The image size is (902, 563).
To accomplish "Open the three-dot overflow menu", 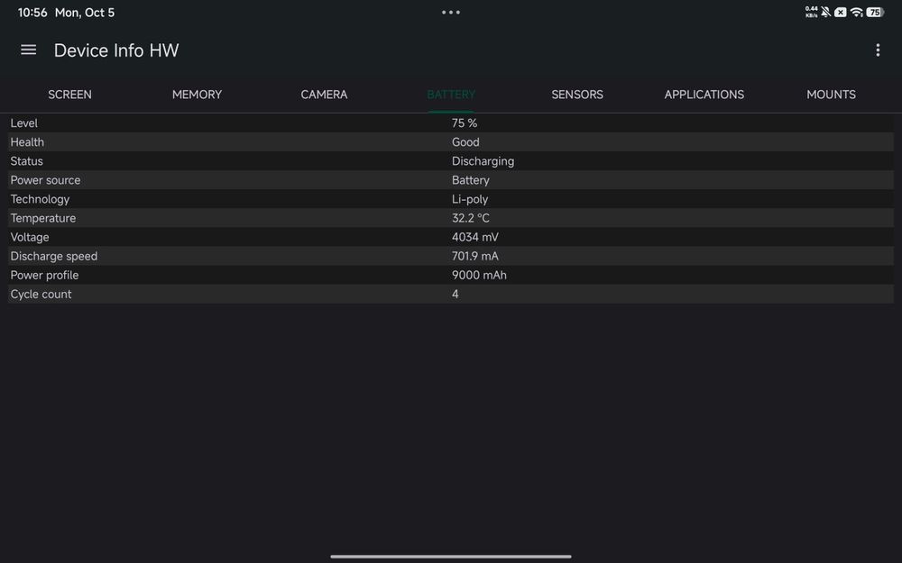I will point(878,50).
